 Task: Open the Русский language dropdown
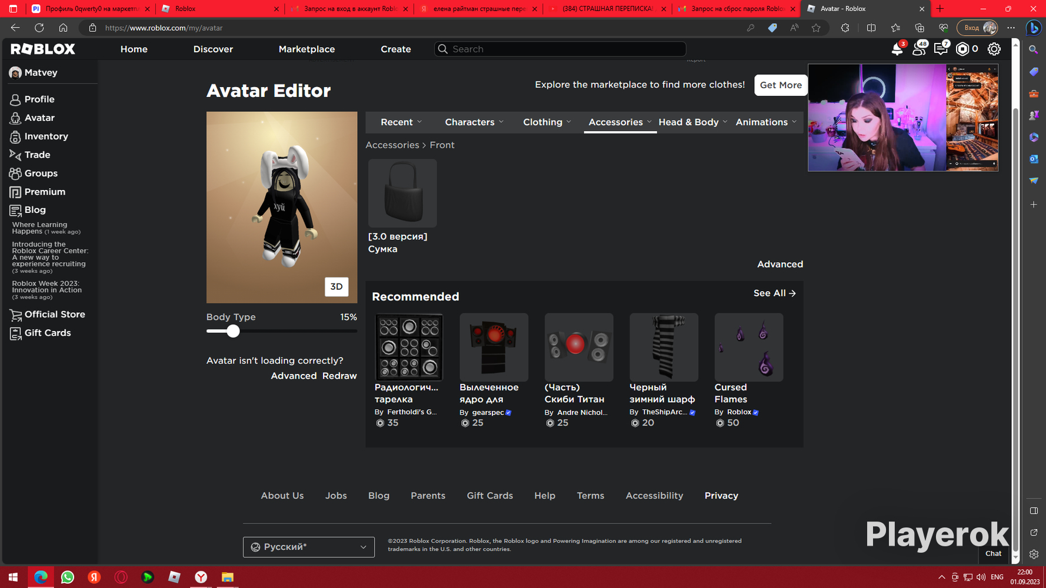(x=309, y=547)
